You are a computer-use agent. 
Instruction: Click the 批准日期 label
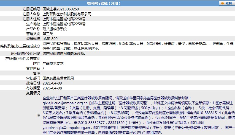coord(33,83)
